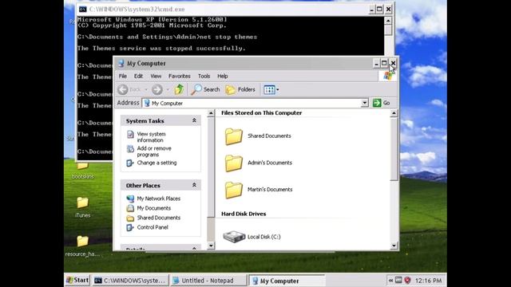Maximize the My Computer window
Viewport: 511px width, 287px height.
(384, 63)
